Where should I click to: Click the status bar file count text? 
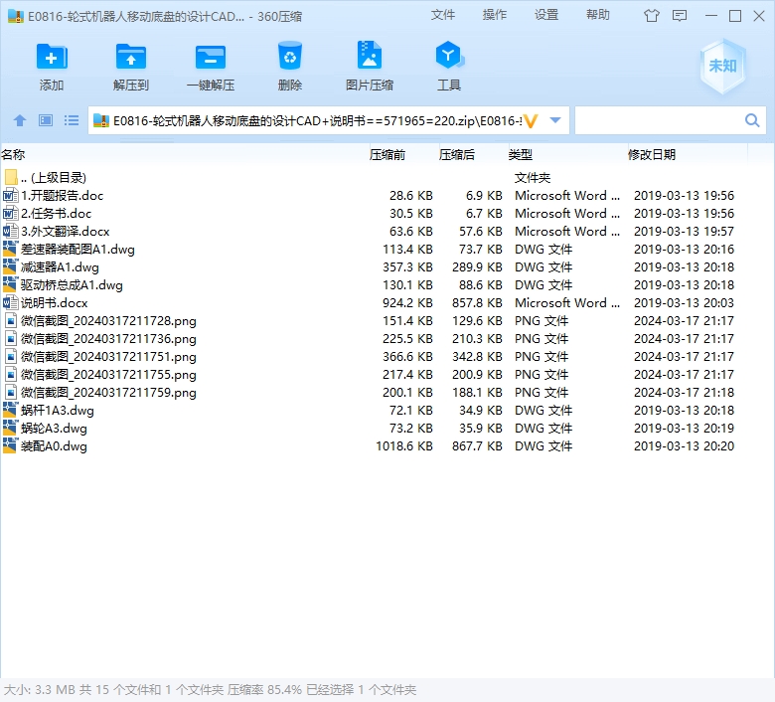(210, 689)
